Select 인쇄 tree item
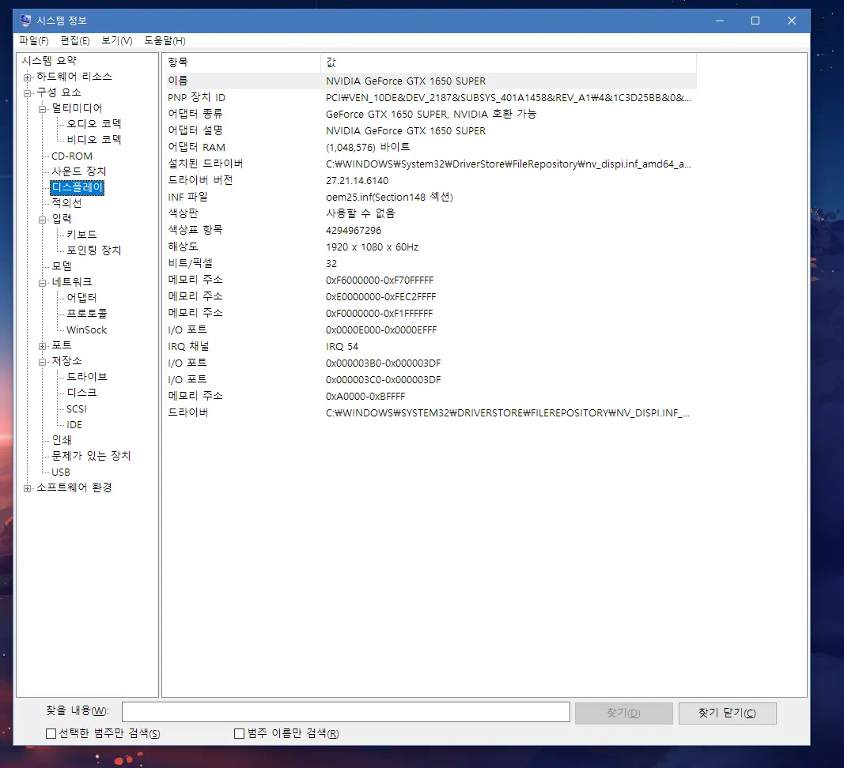This screenshot has height=768, width=844. [62, 440]
